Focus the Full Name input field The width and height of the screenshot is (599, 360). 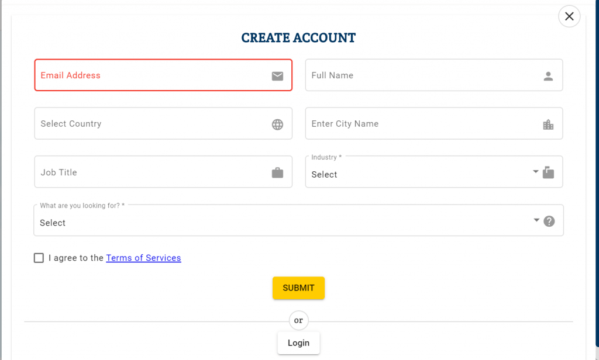[x=434, y=75]
